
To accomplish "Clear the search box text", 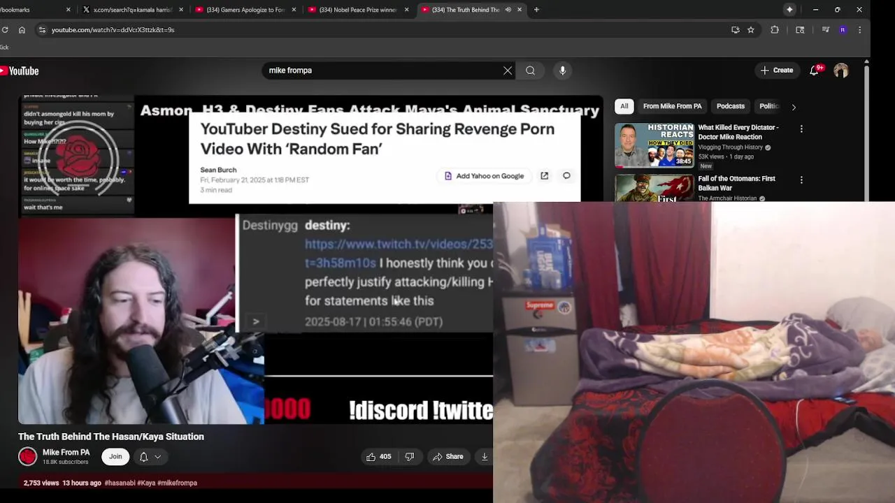I will pyautogui.click(x=508, y=71).
